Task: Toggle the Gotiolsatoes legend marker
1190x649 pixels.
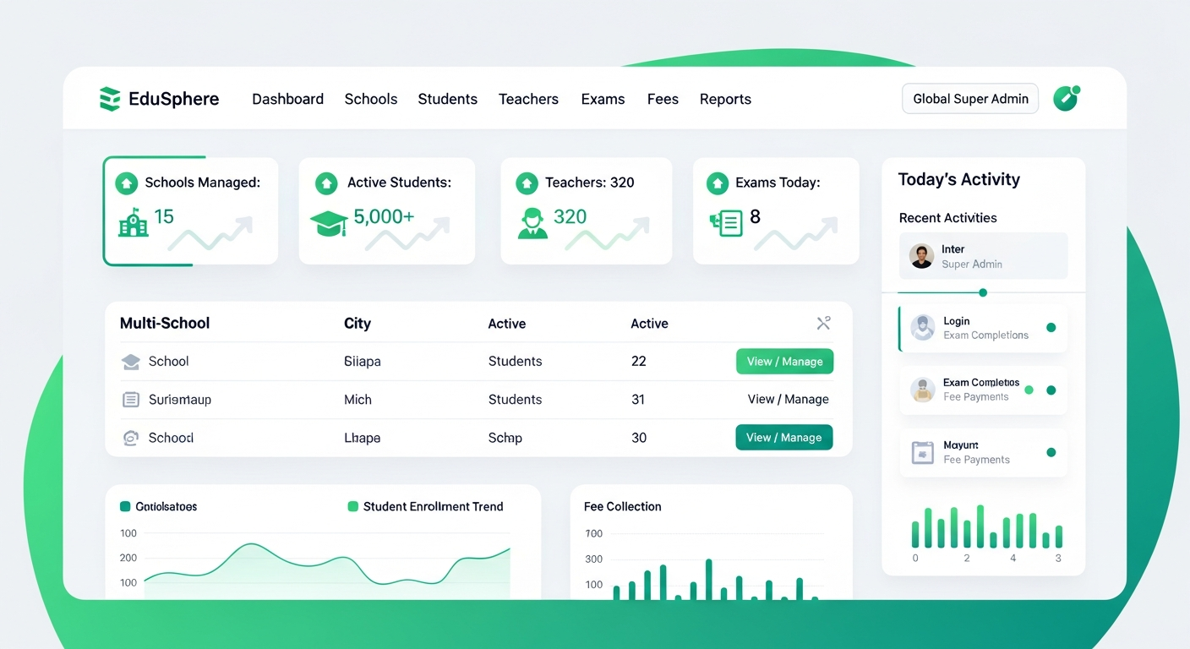Action: tap(125, 507)
